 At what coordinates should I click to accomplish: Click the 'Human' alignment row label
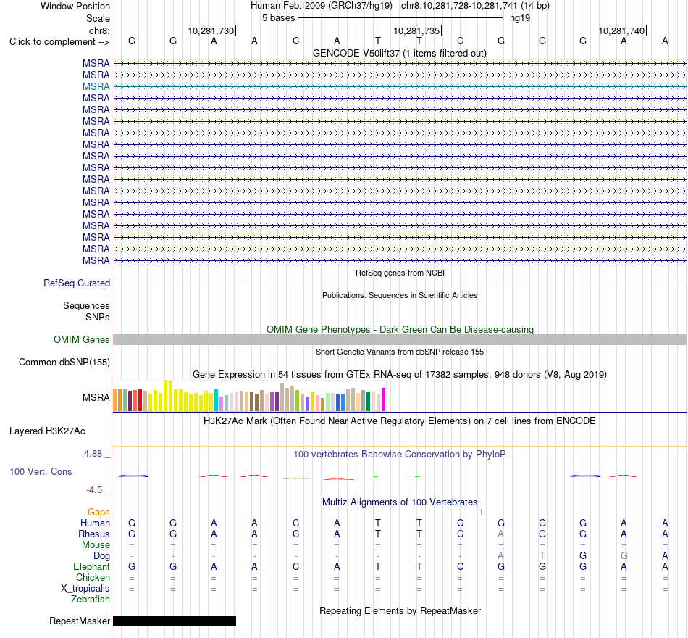pyautogui.click(x=95, y=523)
